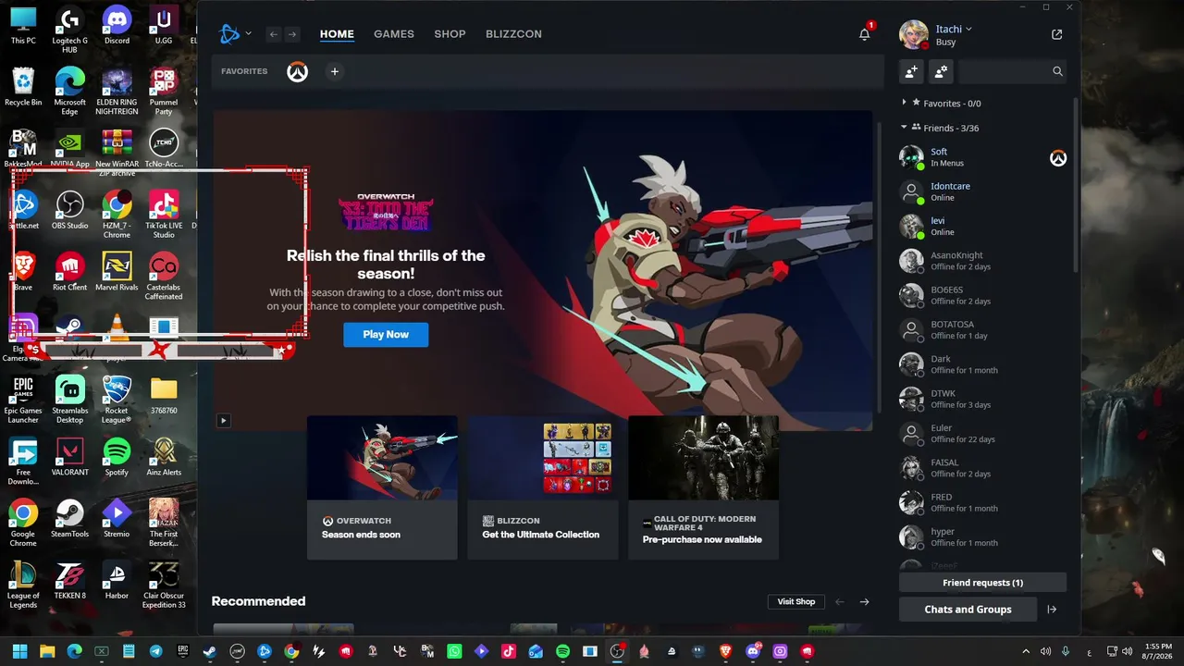The height and width of the screenshot is (666, 1184).
Task: Click the Visit Shop button
Action: (796, 601)
